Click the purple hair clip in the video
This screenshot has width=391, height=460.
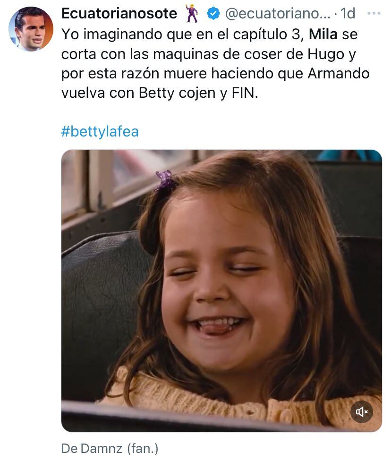165,180
